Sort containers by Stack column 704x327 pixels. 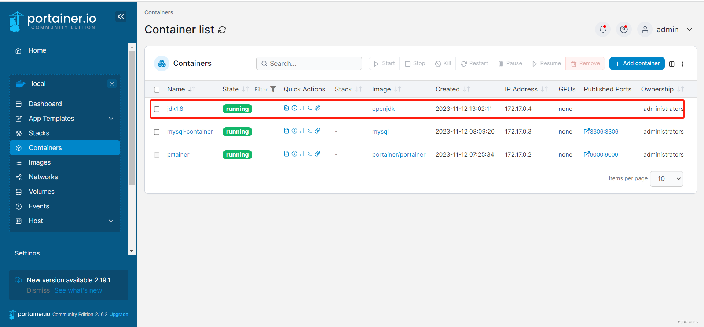tap(348, 89)
